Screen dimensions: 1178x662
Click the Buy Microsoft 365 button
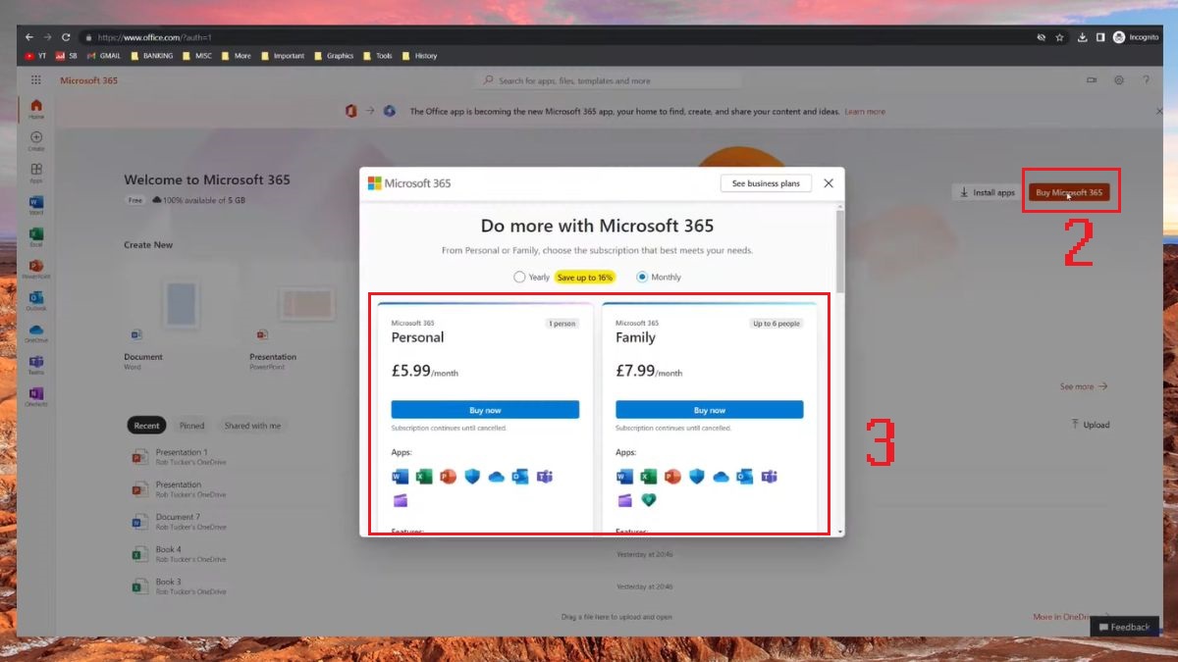1070,193
